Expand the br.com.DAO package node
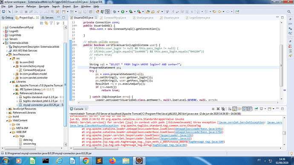This screenshot has width=294, height=165. [14, 62]
